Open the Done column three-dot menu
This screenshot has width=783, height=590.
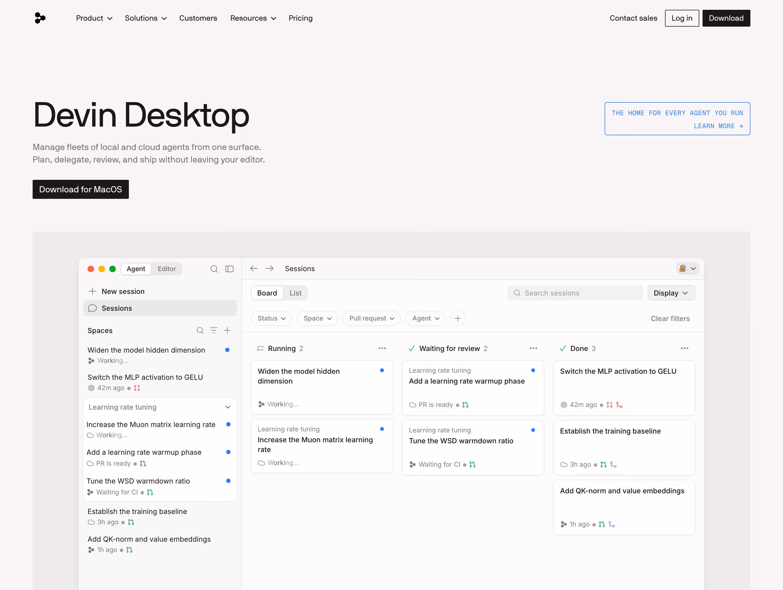click(685, 349)
